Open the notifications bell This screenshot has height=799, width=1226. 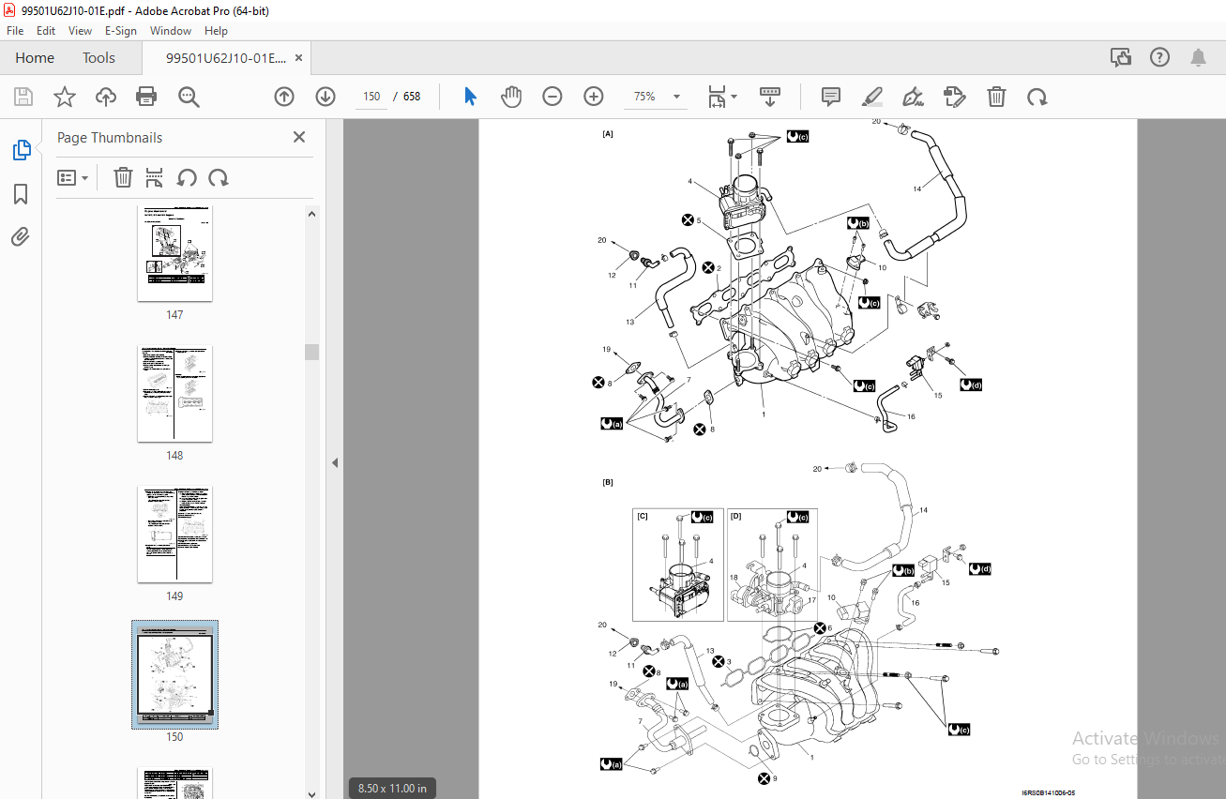tap(1198, 58)
